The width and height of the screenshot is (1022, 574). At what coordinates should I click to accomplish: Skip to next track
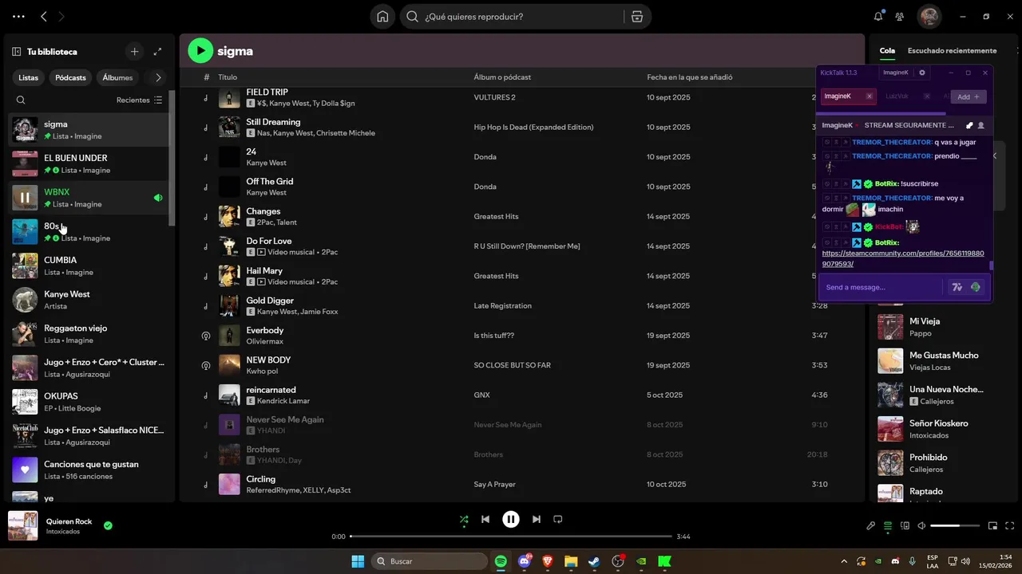pyautogui.click(x=537, y=519)
